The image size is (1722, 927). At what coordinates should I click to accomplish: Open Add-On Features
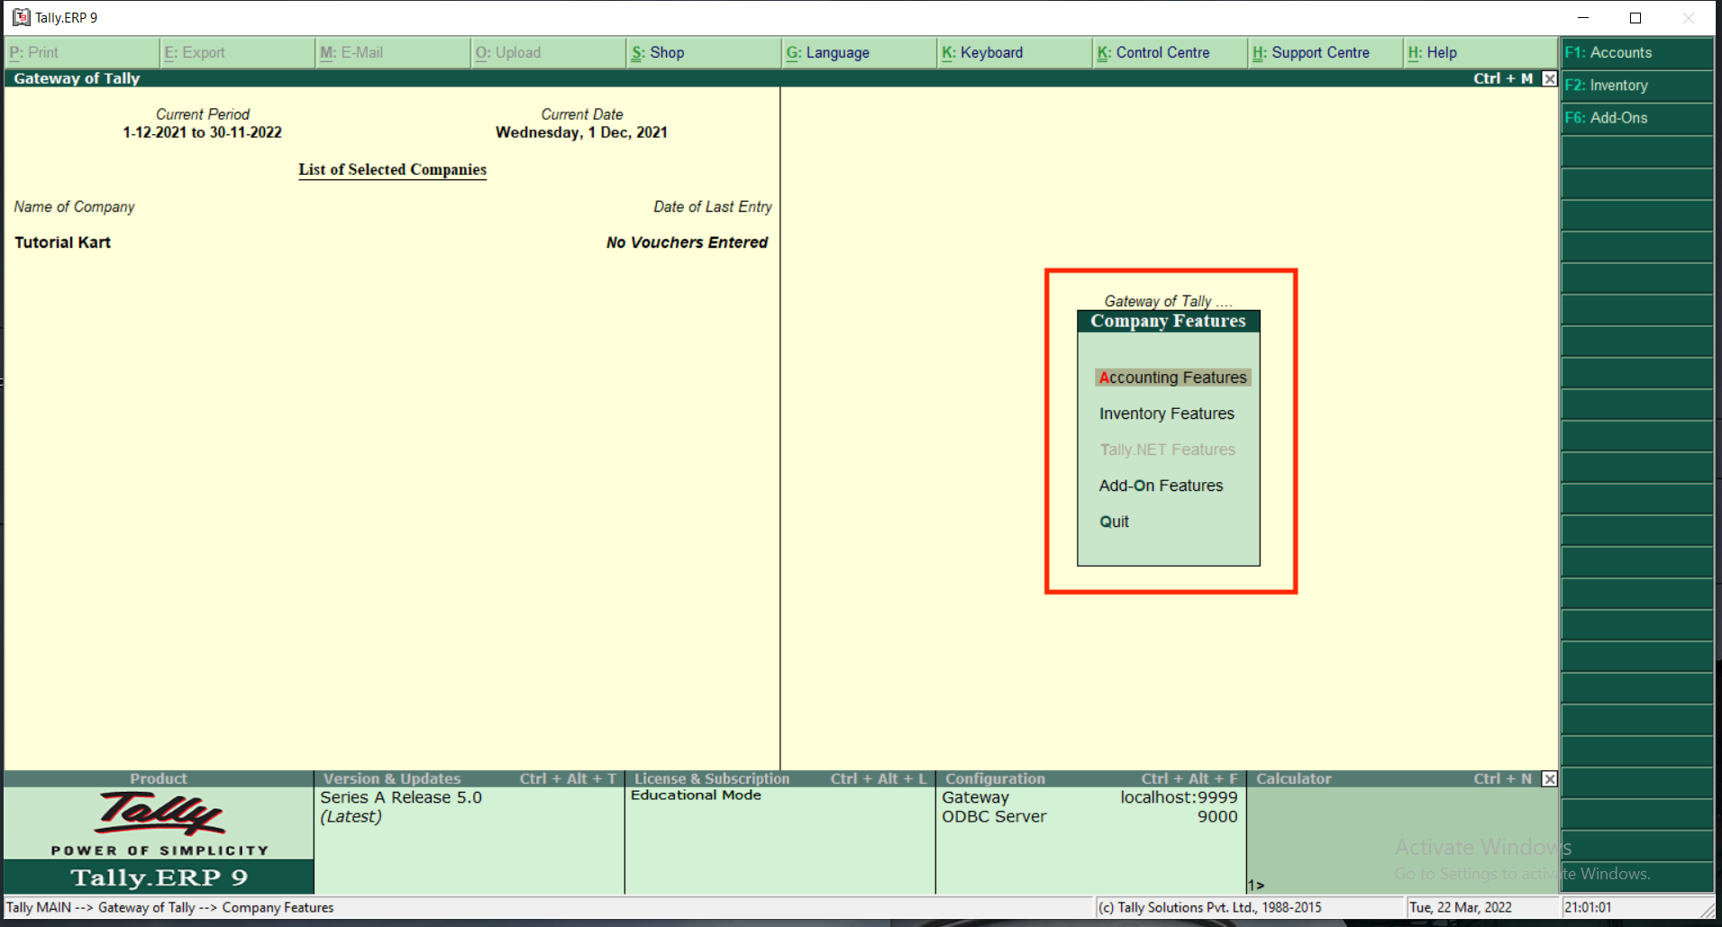click(1161, 486)
